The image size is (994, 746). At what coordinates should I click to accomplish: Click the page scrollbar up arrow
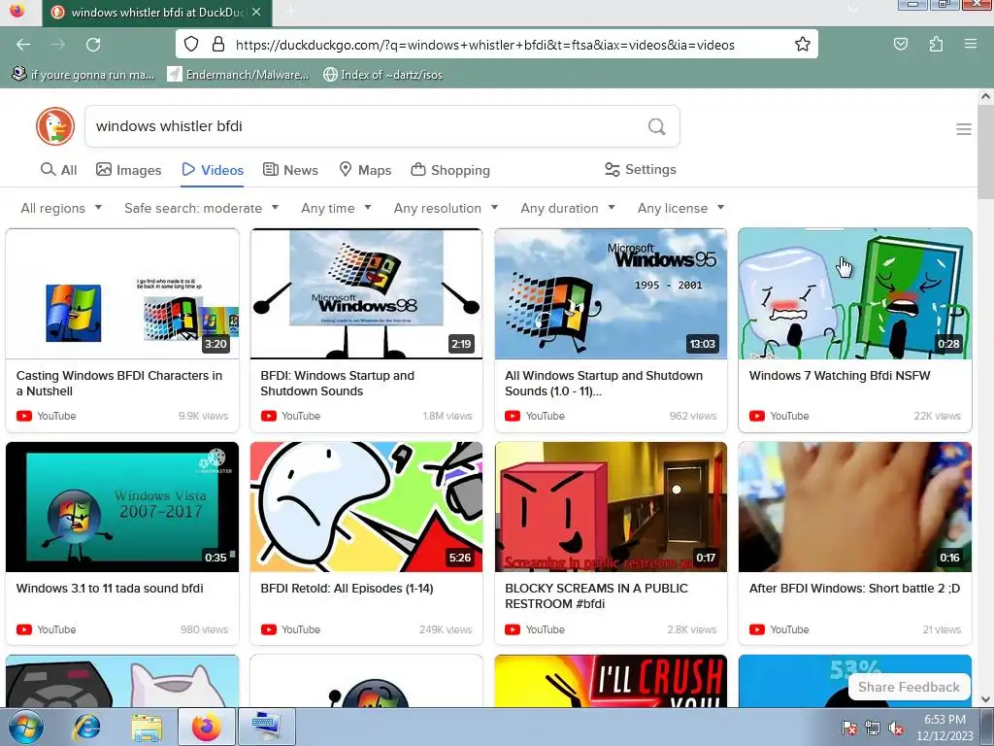(x=985, y=96)
